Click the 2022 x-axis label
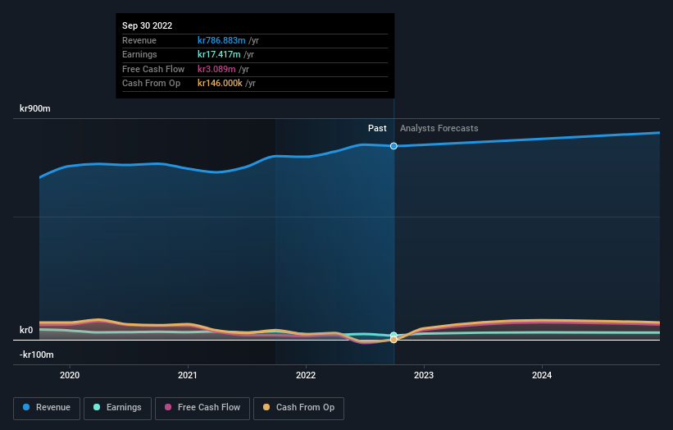673x430 pixels. (x=306, y=375)
